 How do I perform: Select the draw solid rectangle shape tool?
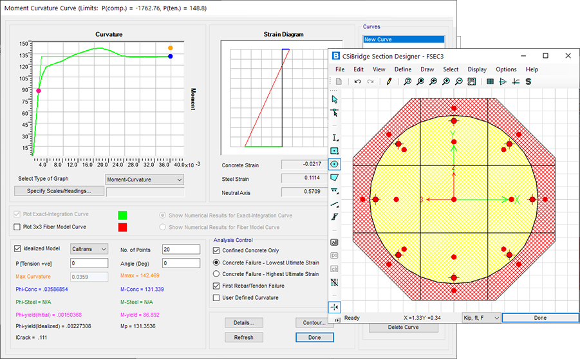(334, 151)
